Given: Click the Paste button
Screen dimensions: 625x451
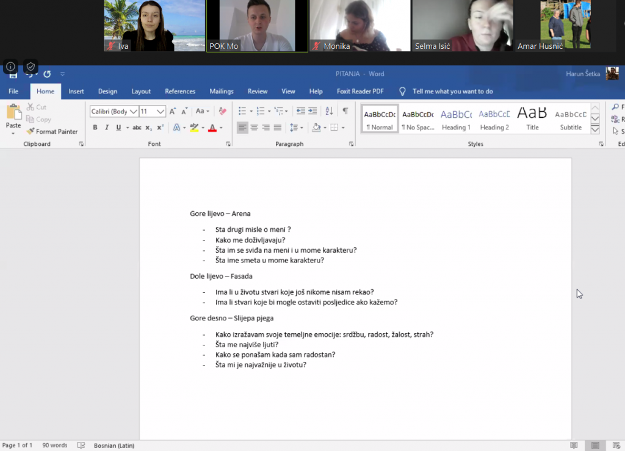Looking at the screenshot, I should (x=13, y=119).
